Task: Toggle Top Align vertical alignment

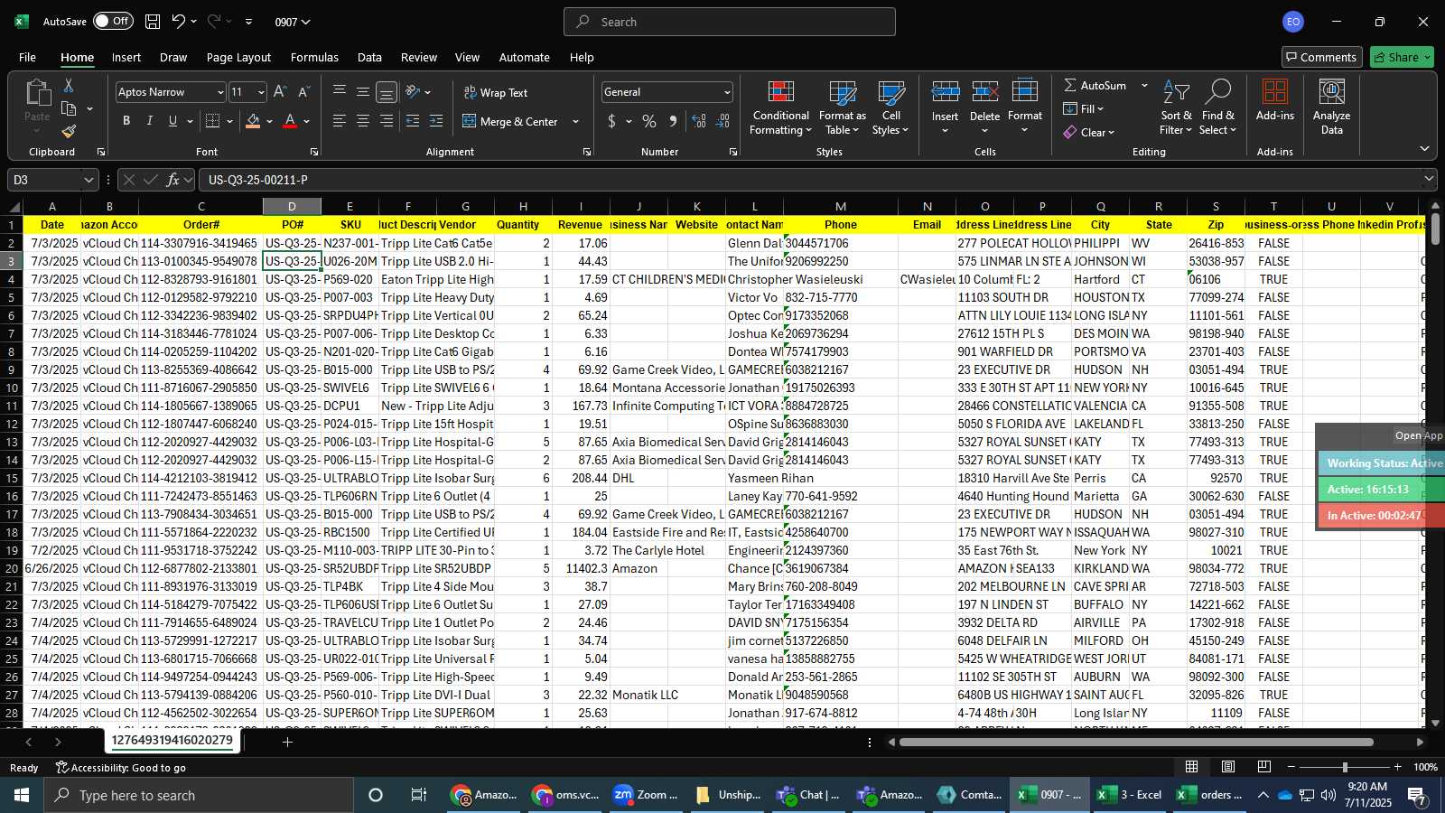Action: pos(340,92)
